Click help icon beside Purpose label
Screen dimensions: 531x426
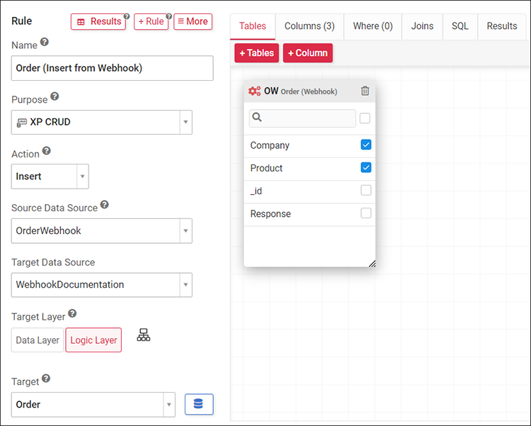55,97
